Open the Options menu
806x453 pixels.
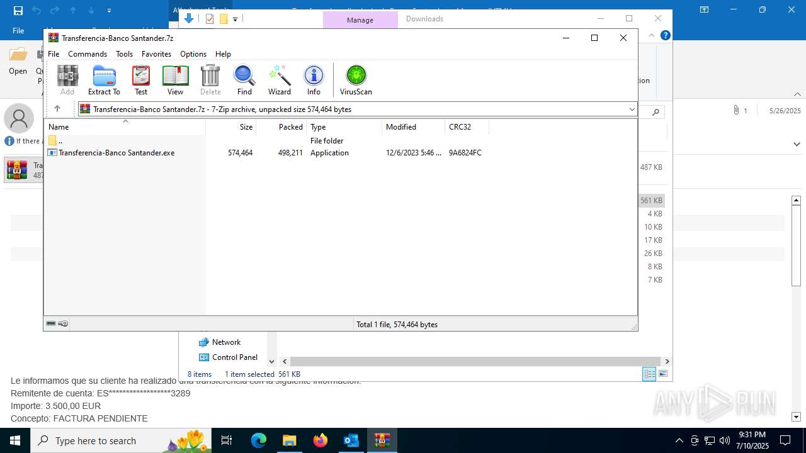point(193,54)
